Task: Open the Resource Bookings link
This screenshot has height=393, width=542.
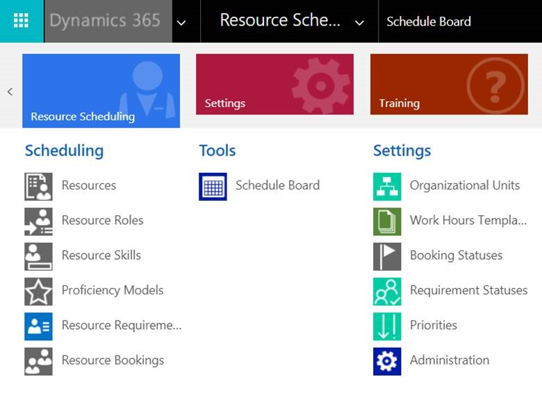Action: pos(113,360)
